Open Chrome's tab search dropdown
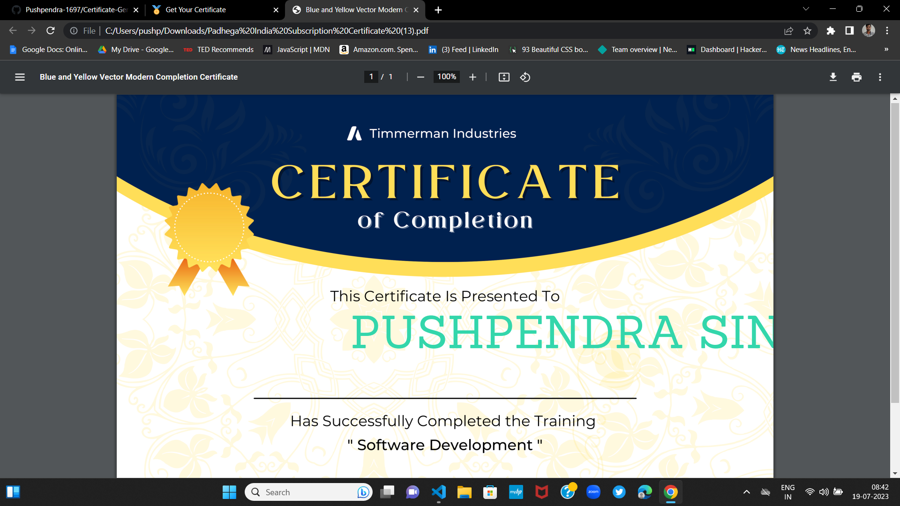900x506 pixels. click(805, 8)
